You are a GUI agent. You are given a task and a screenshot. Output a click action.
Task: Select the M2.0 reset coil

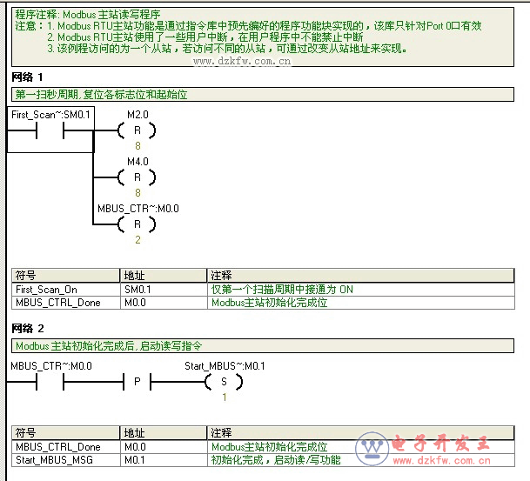(x=137, y=131)
